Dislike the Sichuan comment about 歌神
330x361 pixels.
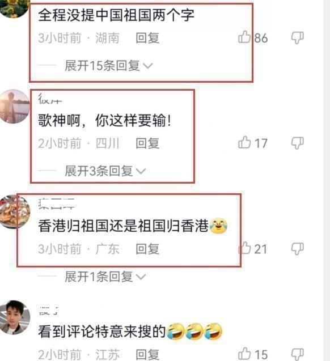click(298, 143)
